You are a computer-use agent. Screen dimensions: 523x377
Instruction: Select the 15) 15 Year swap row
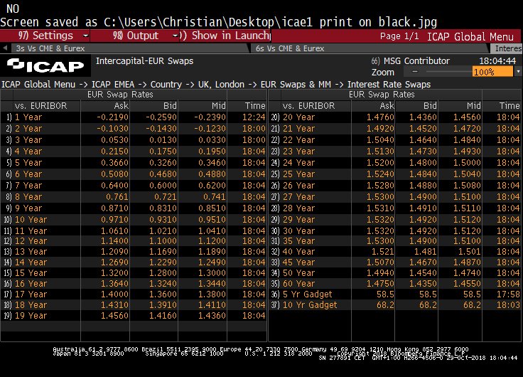tap(134, 273)
